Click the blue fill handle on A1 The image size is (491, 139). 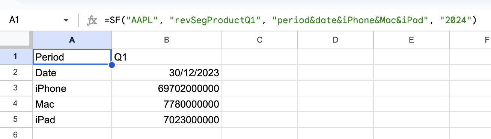click(111, 65)
